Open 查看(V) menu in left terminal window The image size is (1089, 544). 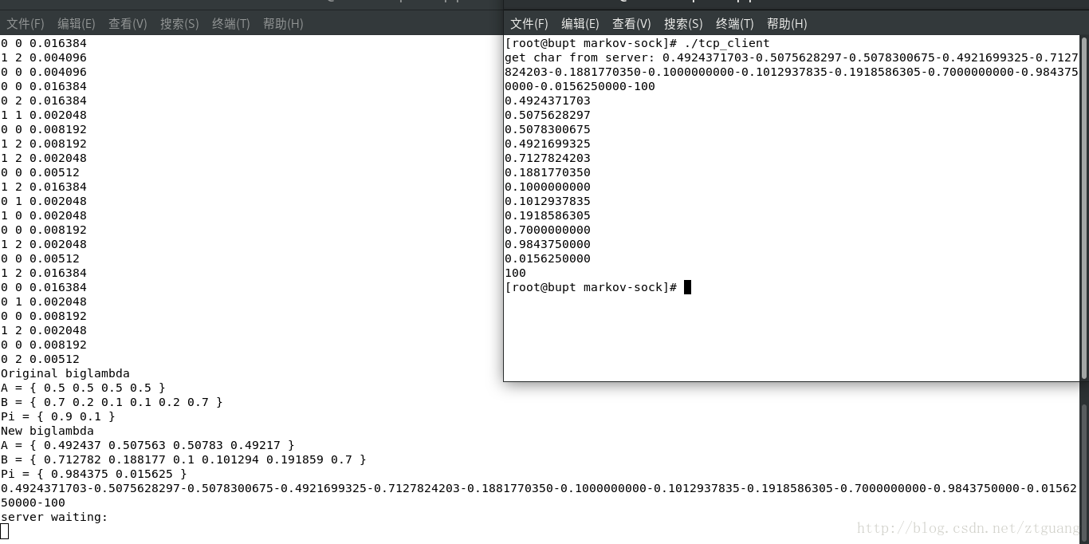coord(128,24)
